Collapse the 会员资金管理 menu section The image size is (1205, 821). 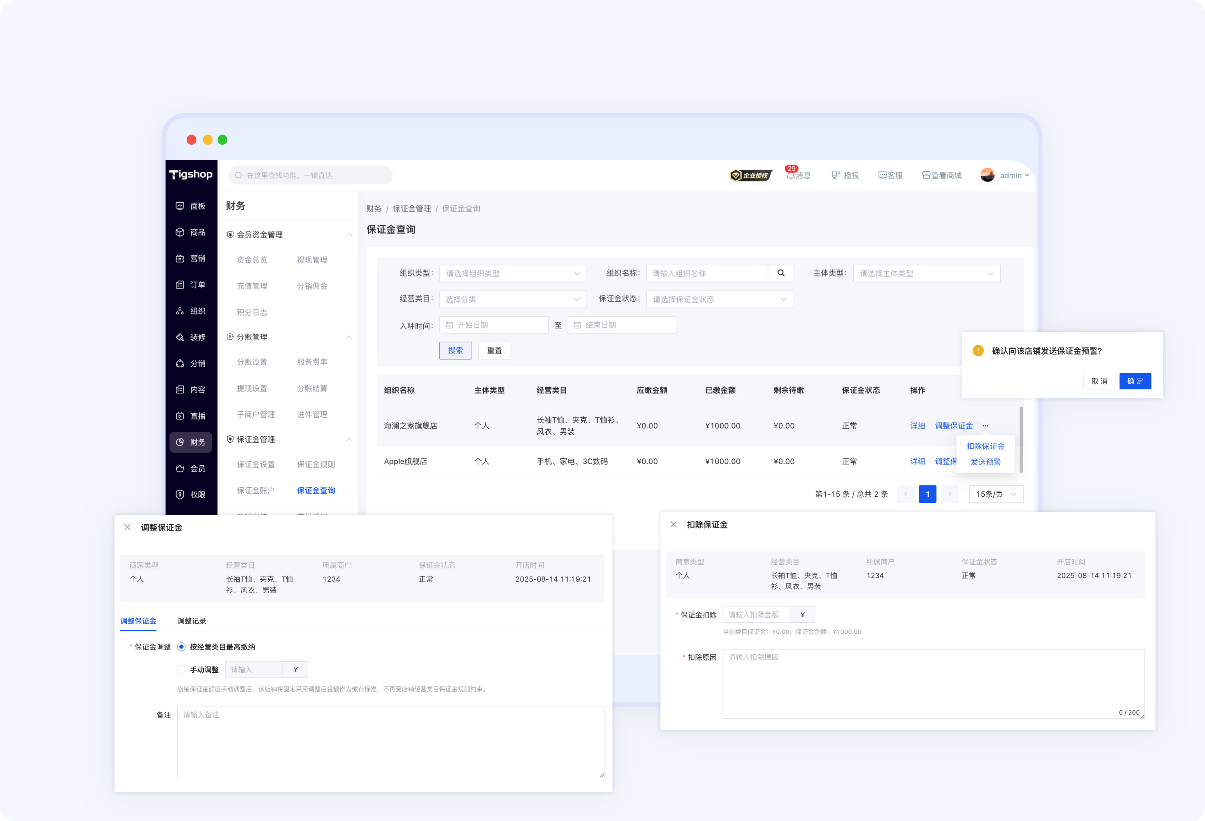click(x=349, y=235)
